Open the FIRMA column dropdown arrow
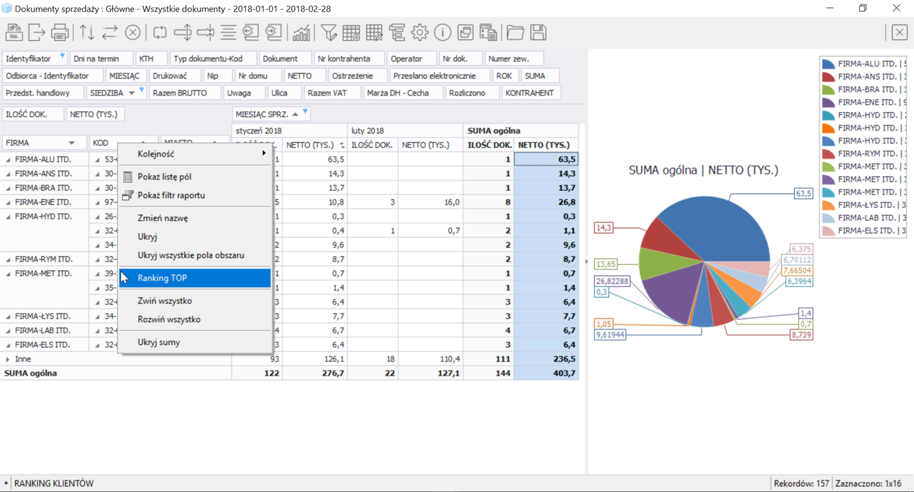Viewport: 914px width, 492px height. [72, 143]
